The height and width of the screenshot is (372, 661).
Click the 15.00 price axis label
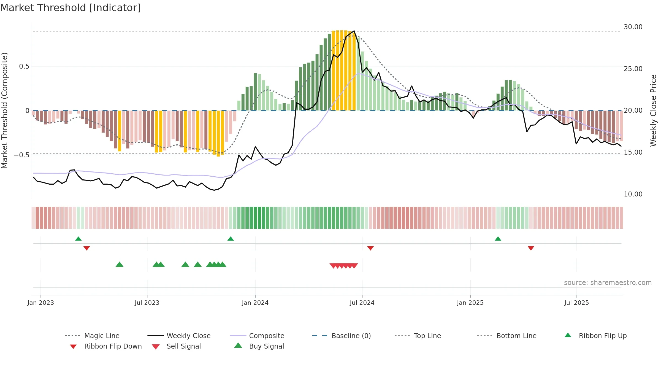pyautogui.click(x=633, y=152)
